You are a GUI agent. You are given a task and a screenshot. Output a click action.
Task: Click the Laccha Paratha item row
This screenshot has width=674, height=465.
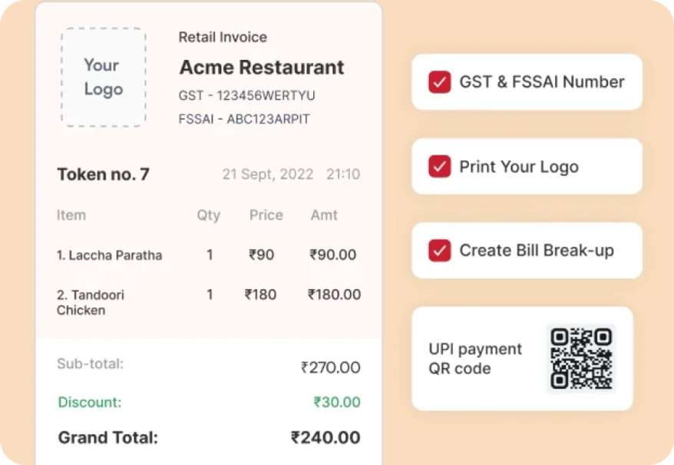209,255
